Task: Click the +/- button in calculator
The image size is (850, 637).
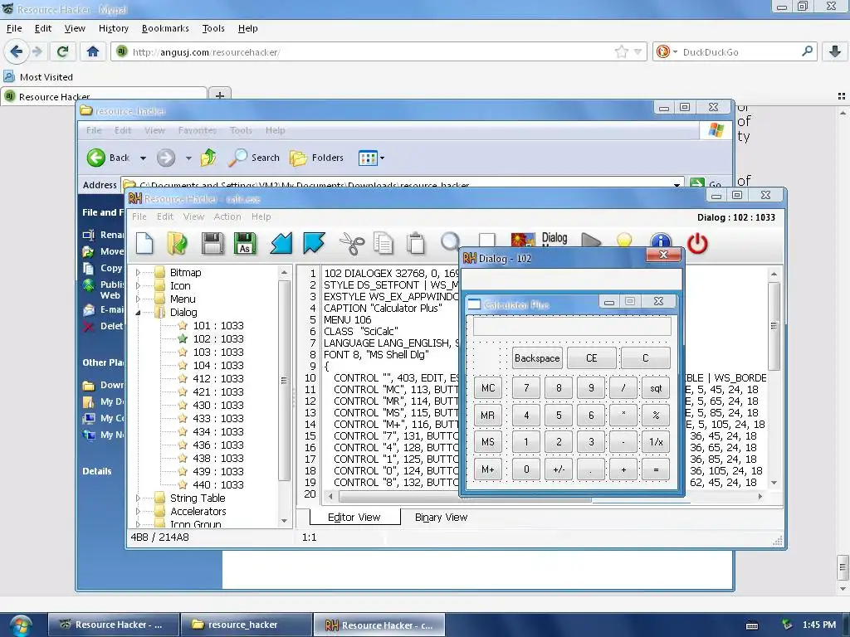Action: 559,469
